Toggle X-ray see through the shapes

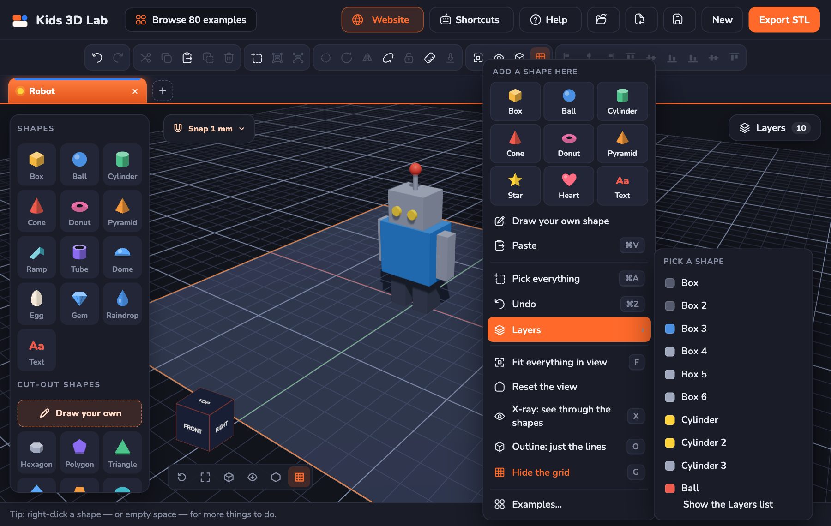(x=569, y=416)
